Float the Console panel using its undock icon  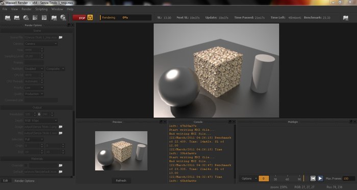229,122
